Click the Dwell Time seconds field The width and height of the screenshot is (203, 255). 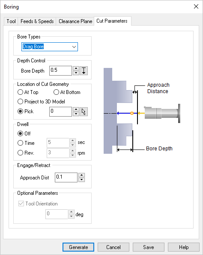pyautogui.click(x=58, y=143)
